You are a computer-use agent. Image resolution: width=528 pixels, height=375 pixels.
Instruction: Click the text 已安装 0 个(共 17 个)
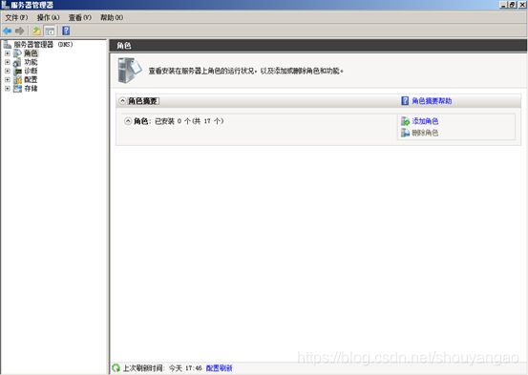coord(189,121)
